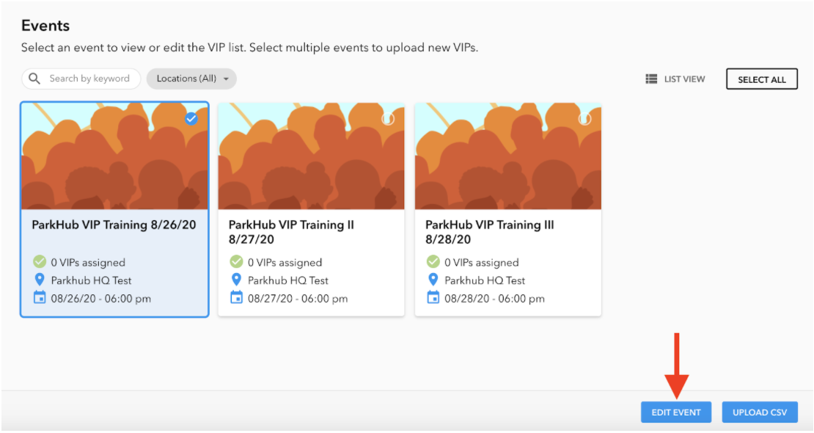Select the Training III card circle checkbox
Screen dimensions: 814x433
(584, 119)
